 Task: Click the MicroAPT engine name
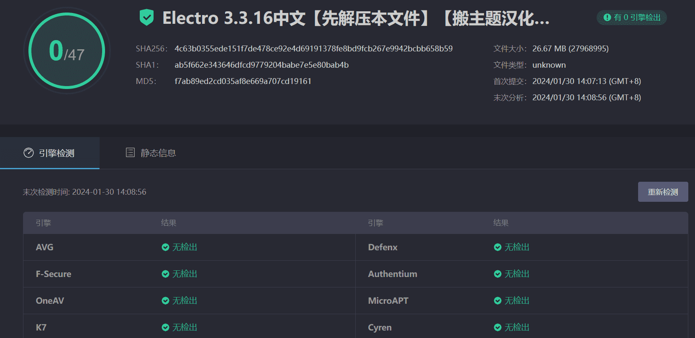pyautogui.click(x=388, y=301)
